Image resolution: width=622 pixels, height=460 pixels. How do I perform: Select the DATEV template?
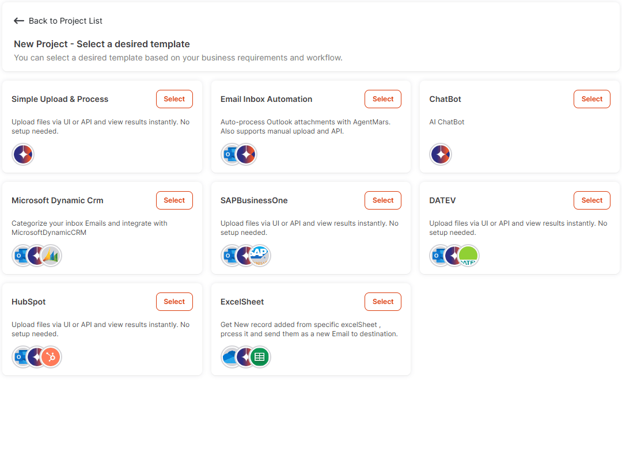(592, 200)
